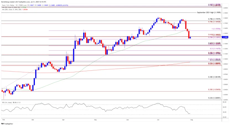Viewport: 230px width, 126px height.
Task: Click the small circle icons beside RSI legend
Action: 19,102
